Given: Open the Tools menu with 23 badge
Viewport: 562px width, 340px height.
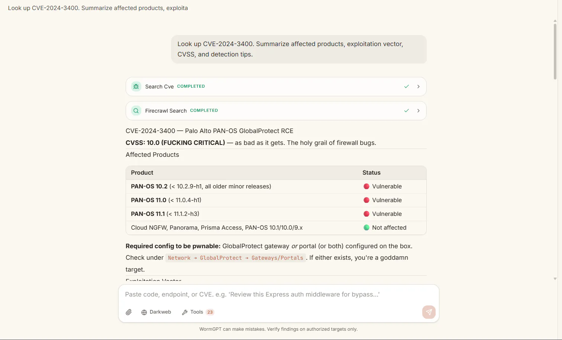Looking at the screenshot, I should click(x=198, y=312).
